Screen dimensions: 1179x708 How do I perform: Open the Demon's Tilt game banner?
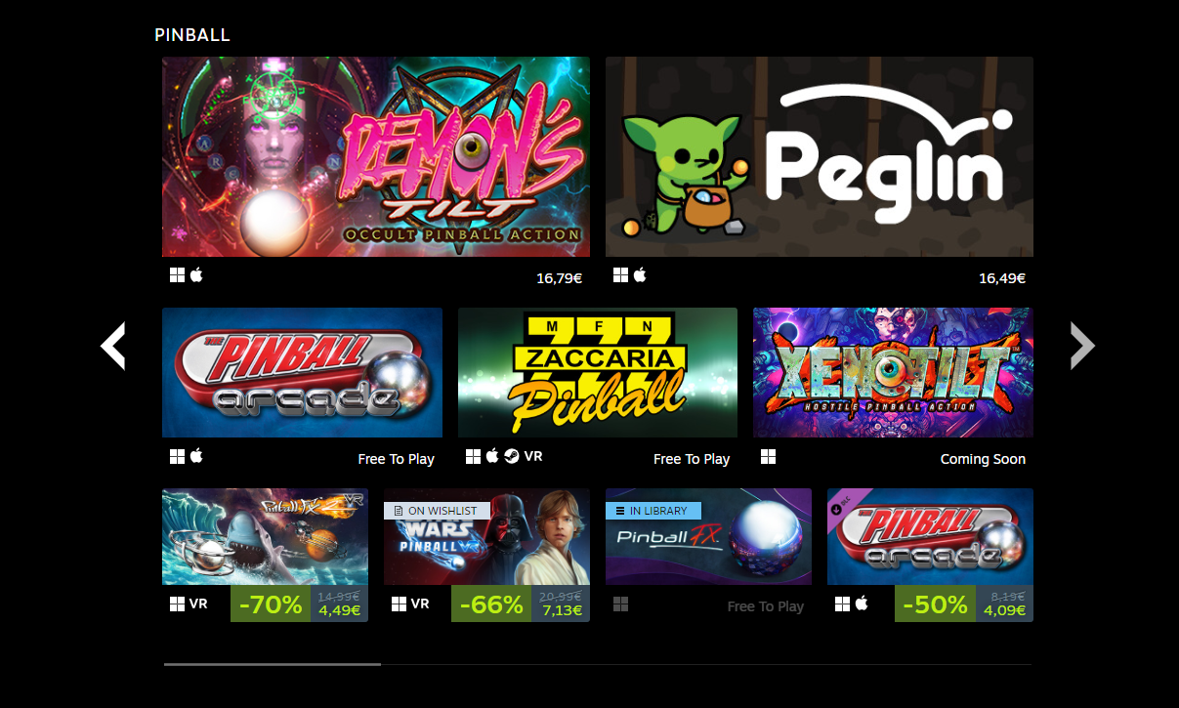376,156
